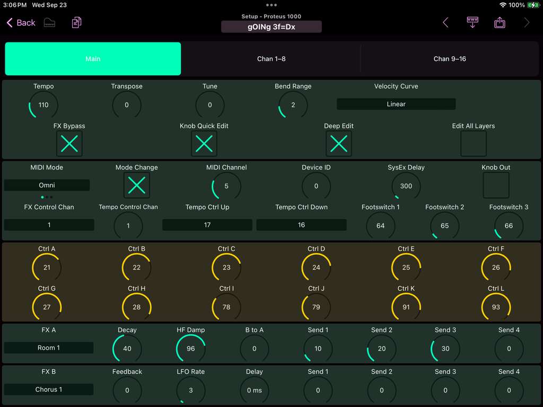This screenshot has width=543, height=407.
Task: Click the Ctrl K knob
Action: point(406,307)
